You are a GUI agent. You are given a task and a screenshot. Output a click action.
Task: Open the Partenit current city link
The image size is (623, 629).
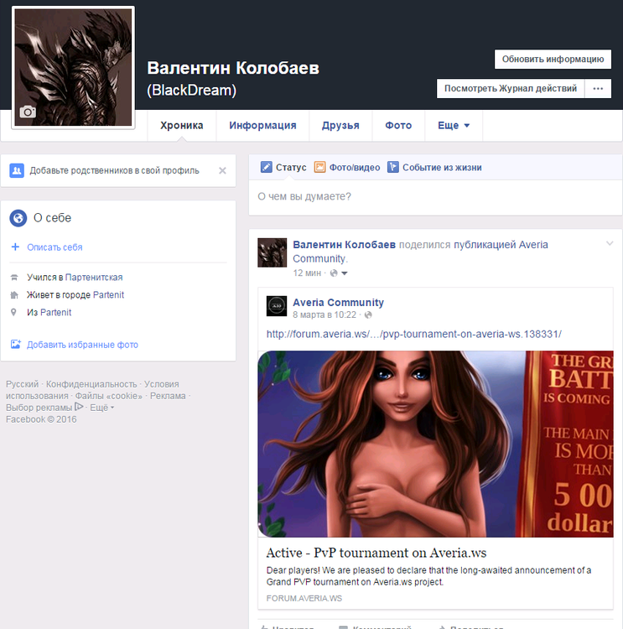108,295
